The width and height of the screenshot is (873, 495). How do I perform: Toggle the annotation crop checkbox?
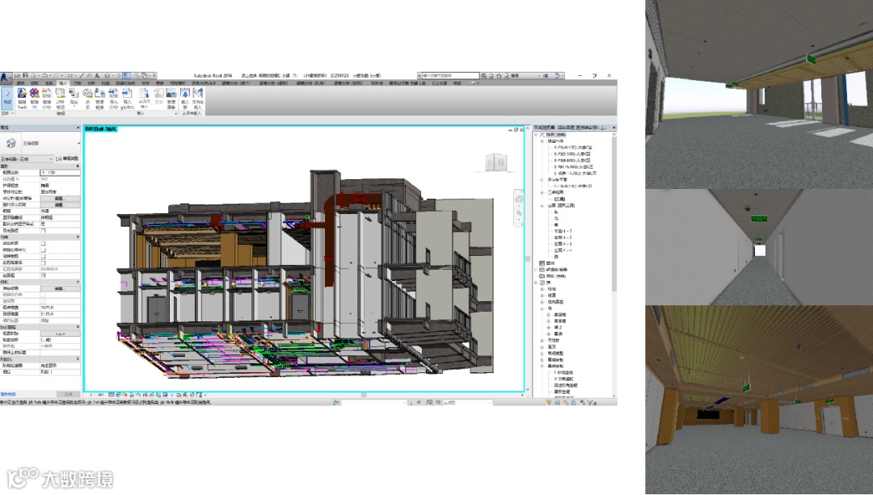pyautogui.click(x=43, y=257)
